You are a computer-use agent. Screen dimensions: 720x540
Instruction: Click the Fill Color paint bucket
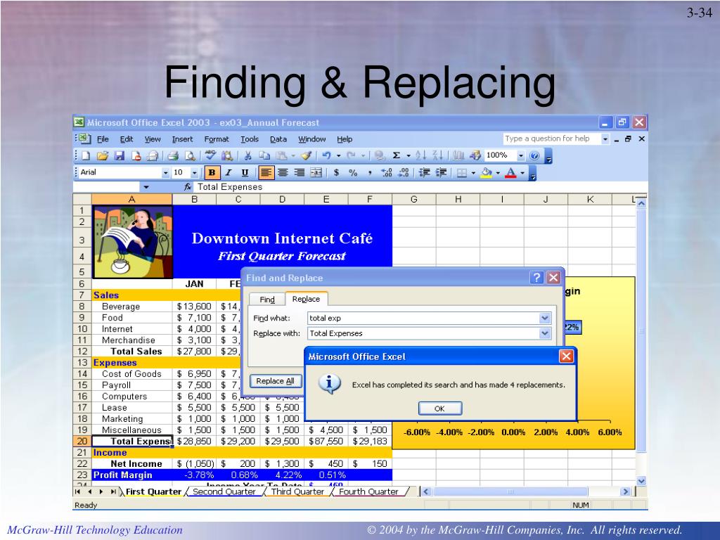point(487,173)
